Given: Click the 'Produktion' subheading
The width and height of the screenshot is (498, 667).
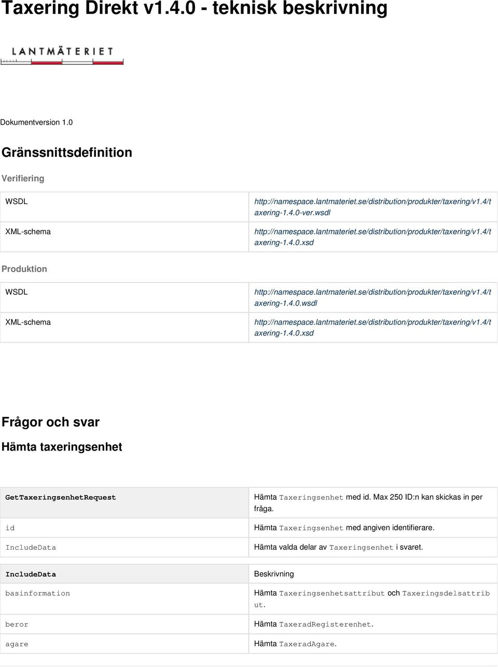Looking at the screenshot, I should [x=24, y=269].
